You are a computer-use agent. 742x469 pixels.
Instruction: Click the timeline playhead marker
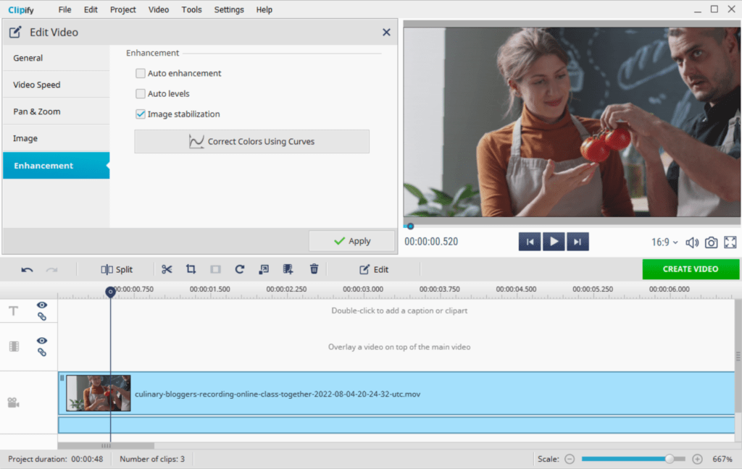point(110,292)
